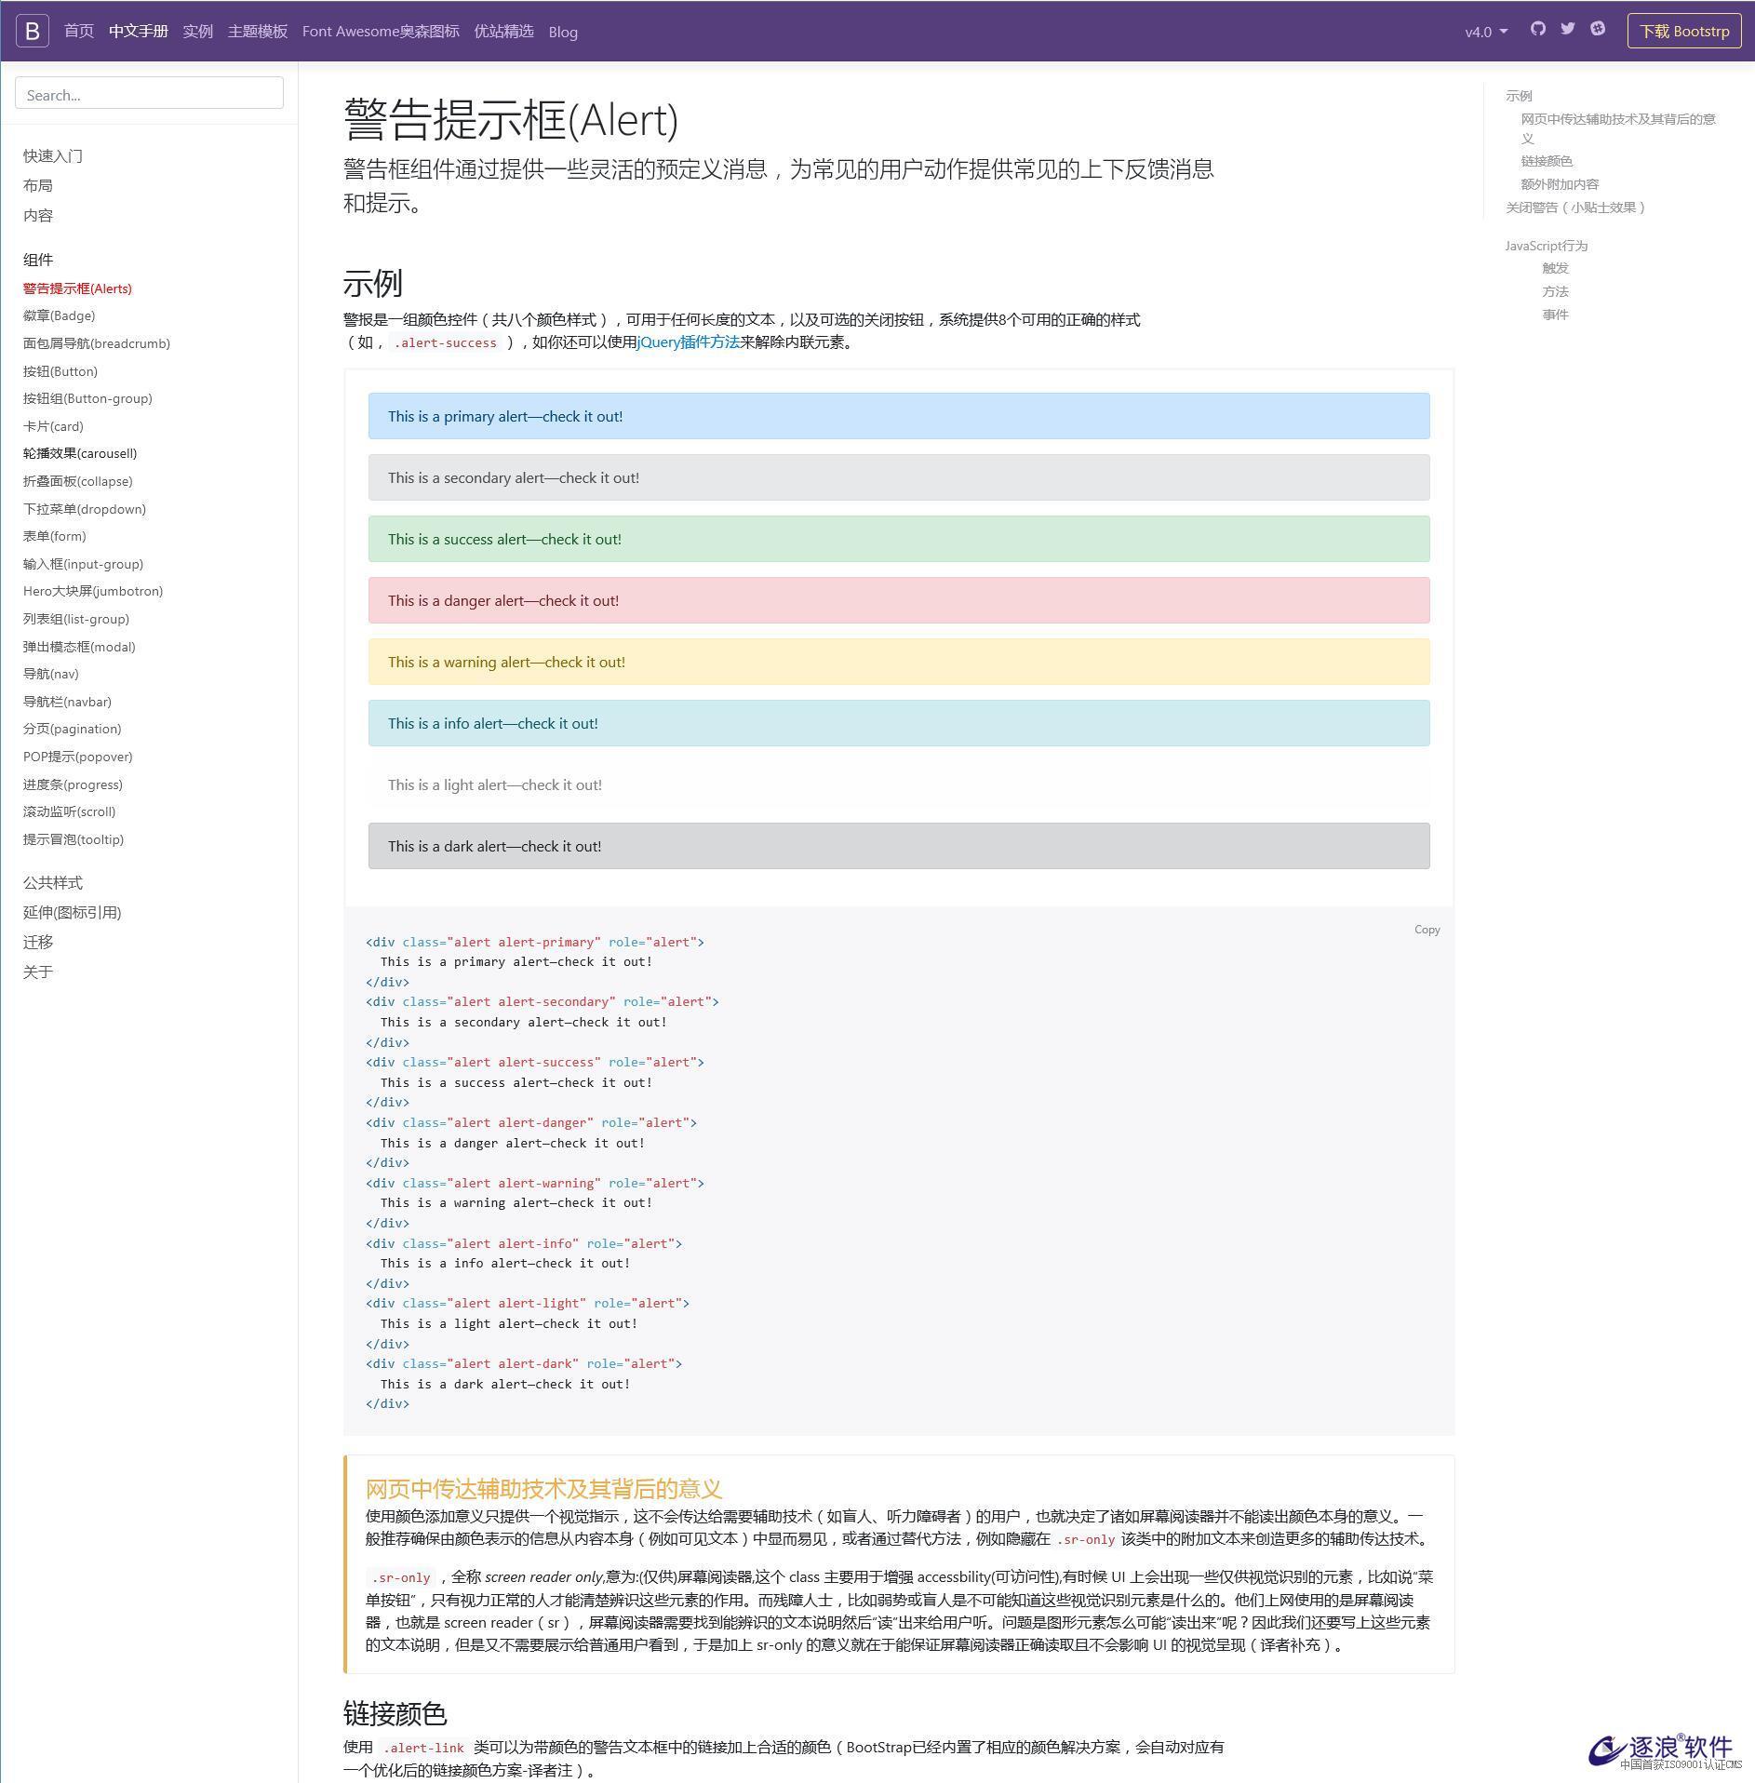The height and width of the screenshot is (1783, 1755).
Task: Open Font Awesome奥森图标 nav item
Action: click(381, 32)
